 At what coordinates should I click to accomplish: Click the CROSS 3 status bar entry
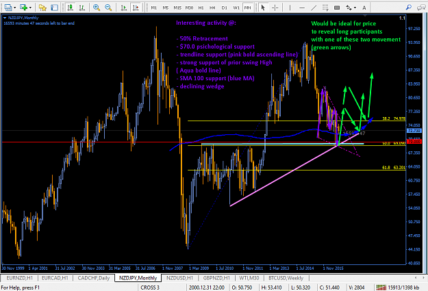150,288
